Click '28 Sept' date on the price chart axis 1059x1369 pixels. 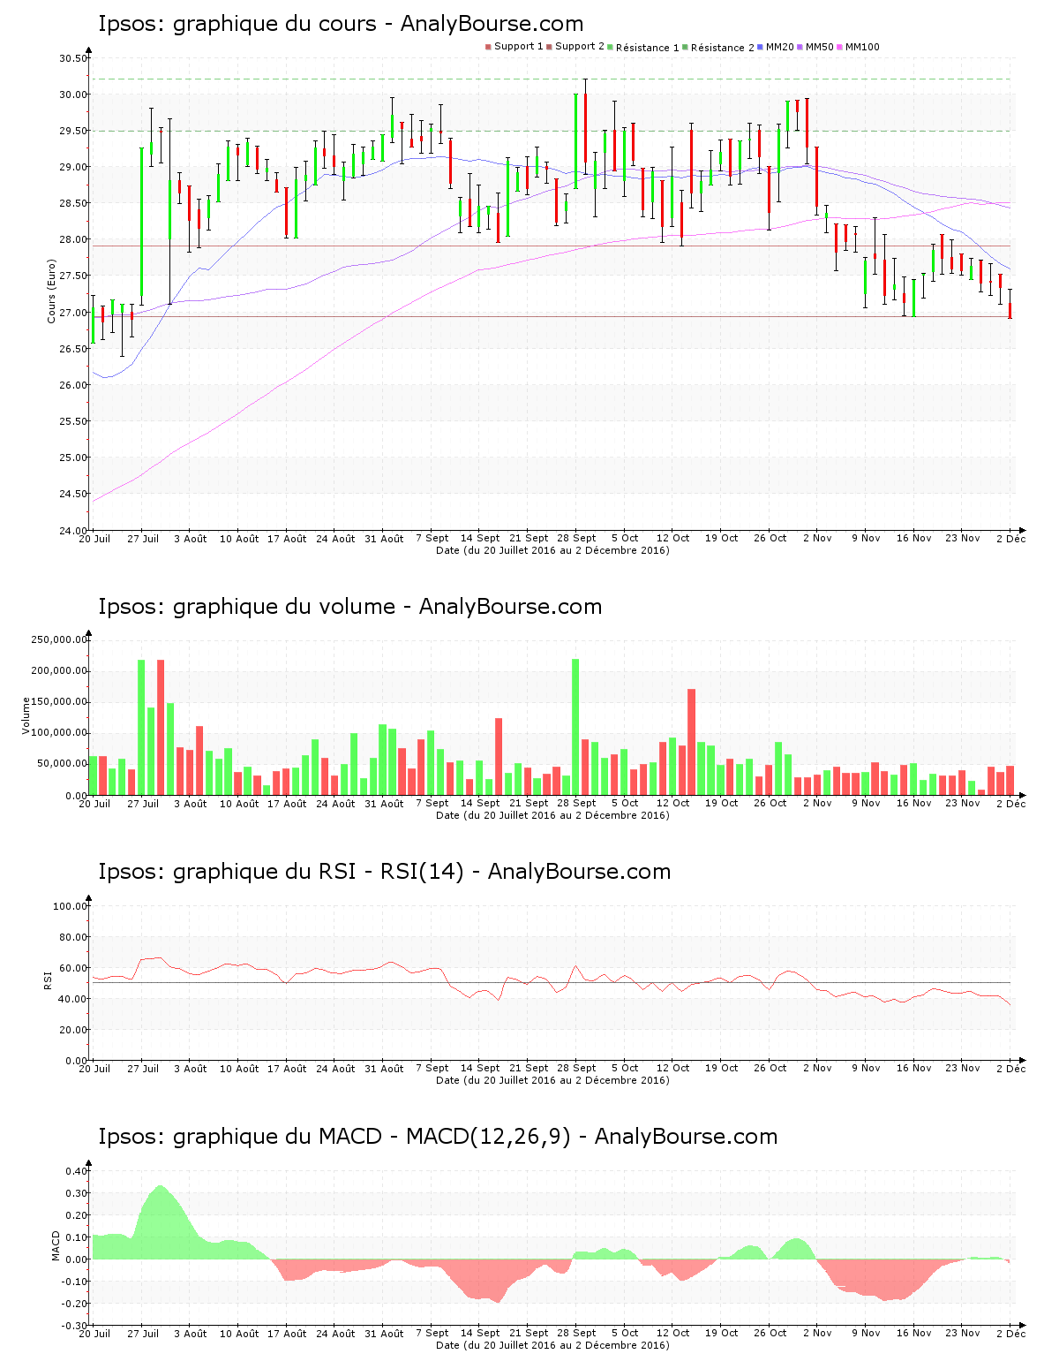pos(576,538)
